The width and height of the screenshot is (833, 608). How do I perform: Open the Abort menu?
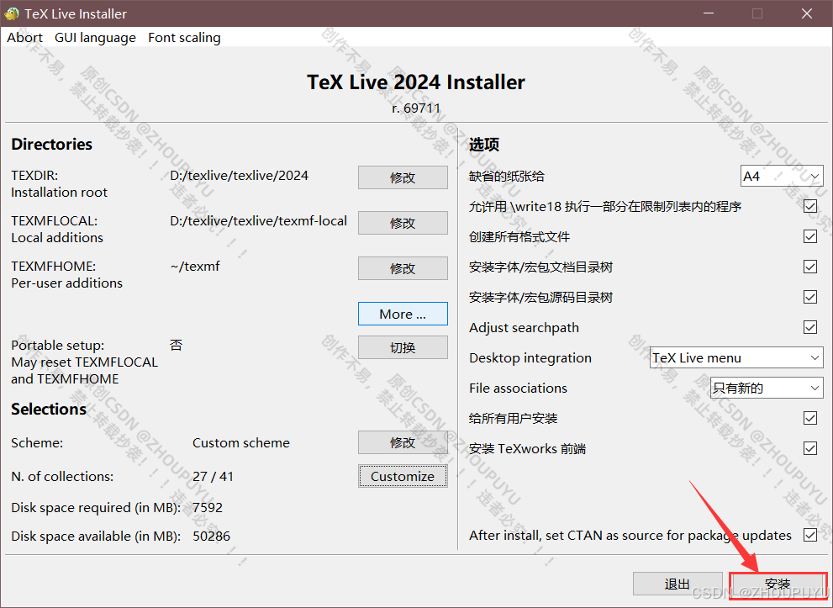click(x=24, y=38)
